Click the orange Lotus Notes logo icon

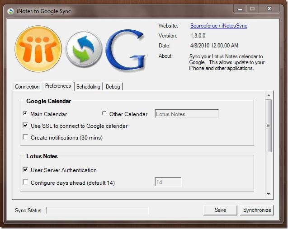coord(38,48)
